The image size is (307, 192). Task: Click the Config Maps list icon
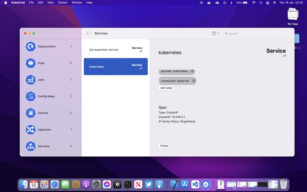[31, 96]
